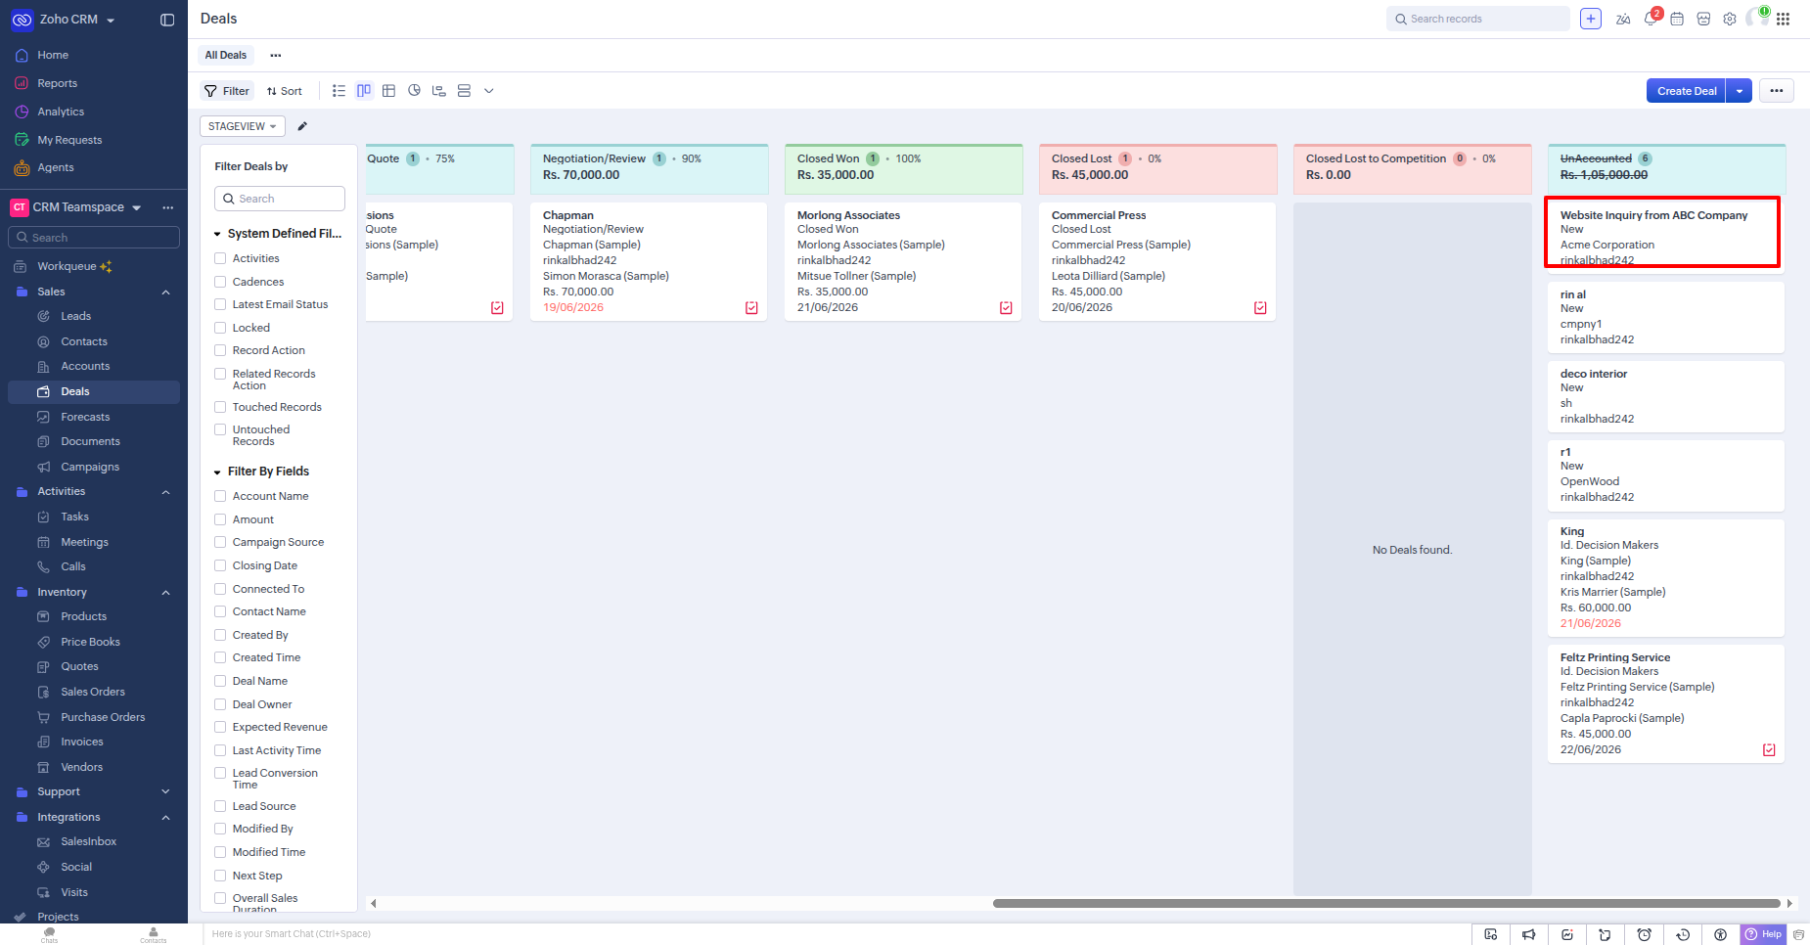Collapse sidebar panel icon
This screenshot has height=945, width=1810.
click(167, 20)
